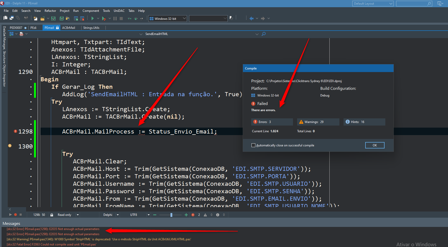Open the Read only mode dropdown

coord(78,215)
